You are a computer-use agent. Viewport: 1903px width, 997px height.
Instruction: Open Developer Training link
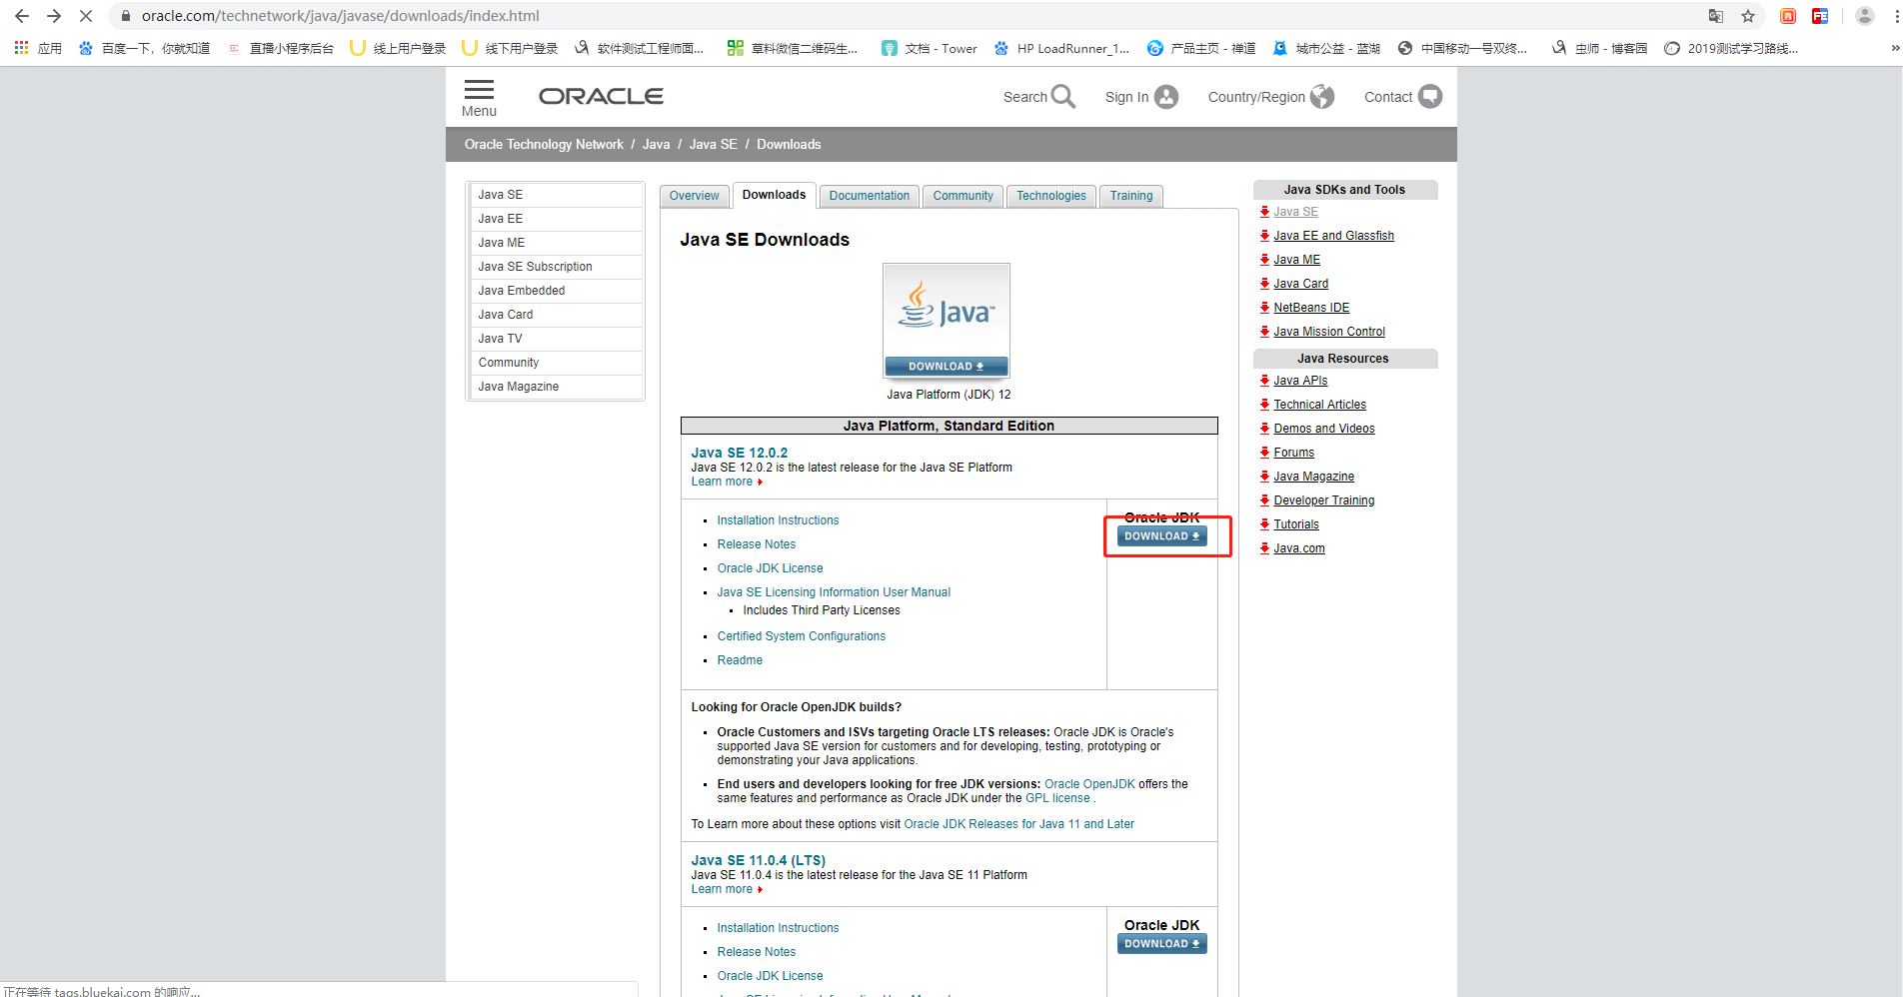click(1323, 500)
